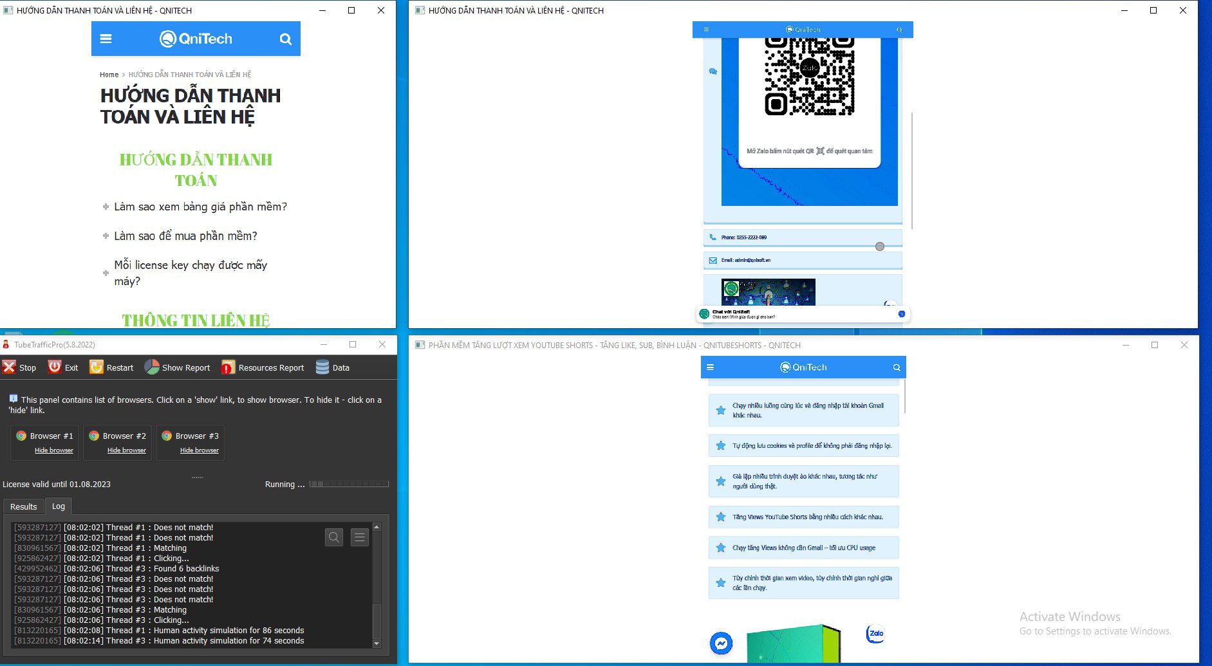Click 'HƯỚNG DẪN THANH TOÁN' green heading

pos(196,170)
